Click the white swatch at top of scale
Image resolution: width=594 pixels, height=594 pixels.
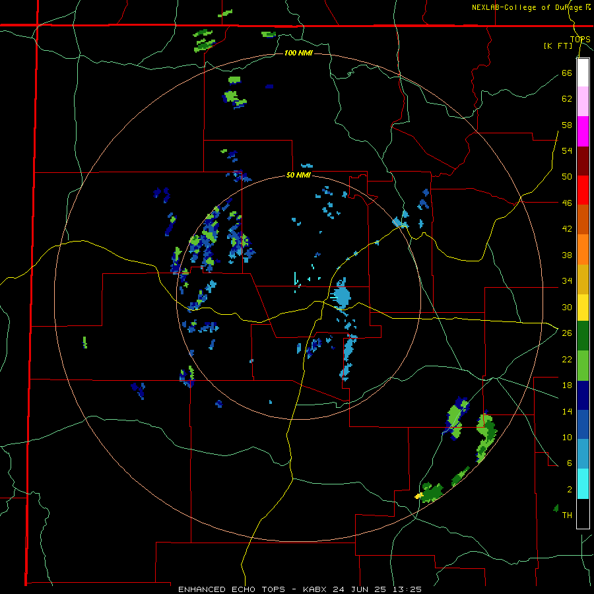583,73
